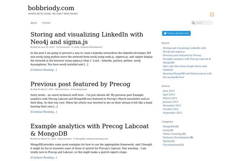Click the RSS feed icon
Screen dimensions: 242x161
(x=212, y=14)
